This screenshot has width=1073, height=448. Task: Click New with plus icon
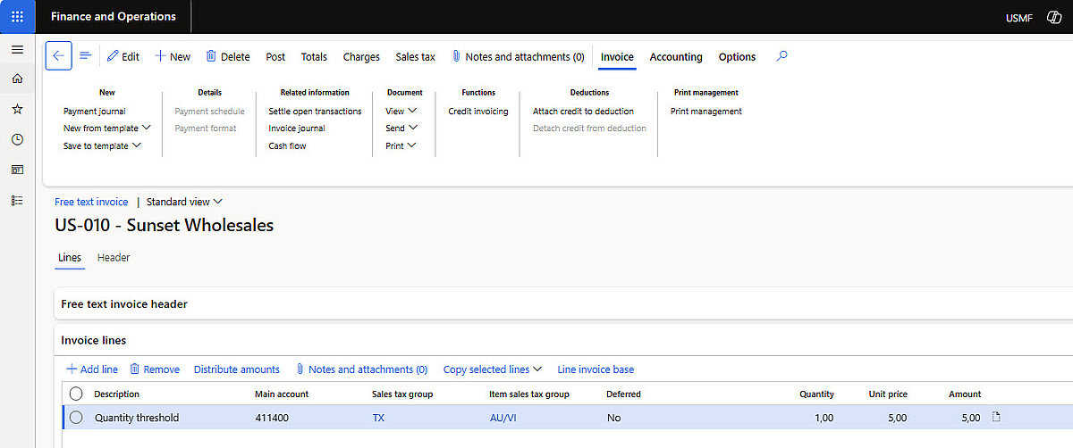(x=173, y=56)
